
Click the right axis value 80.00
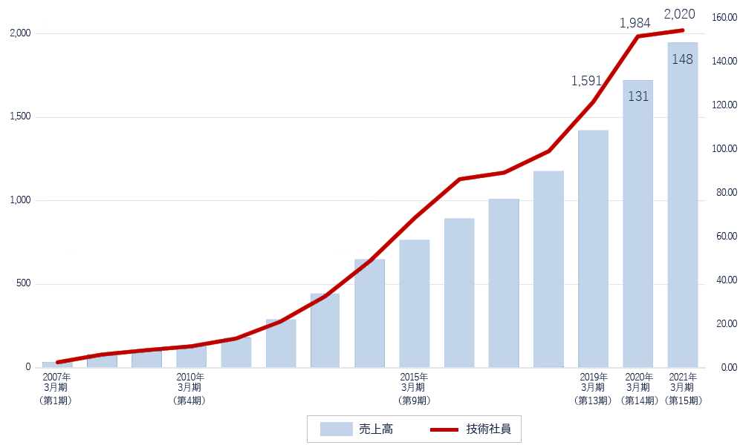(x=727, y=193)
